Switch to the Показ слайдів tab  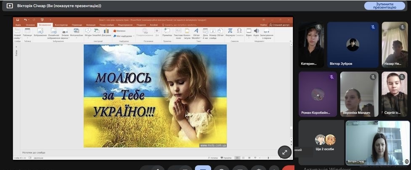pyautogui.click(x=107, y=25)
